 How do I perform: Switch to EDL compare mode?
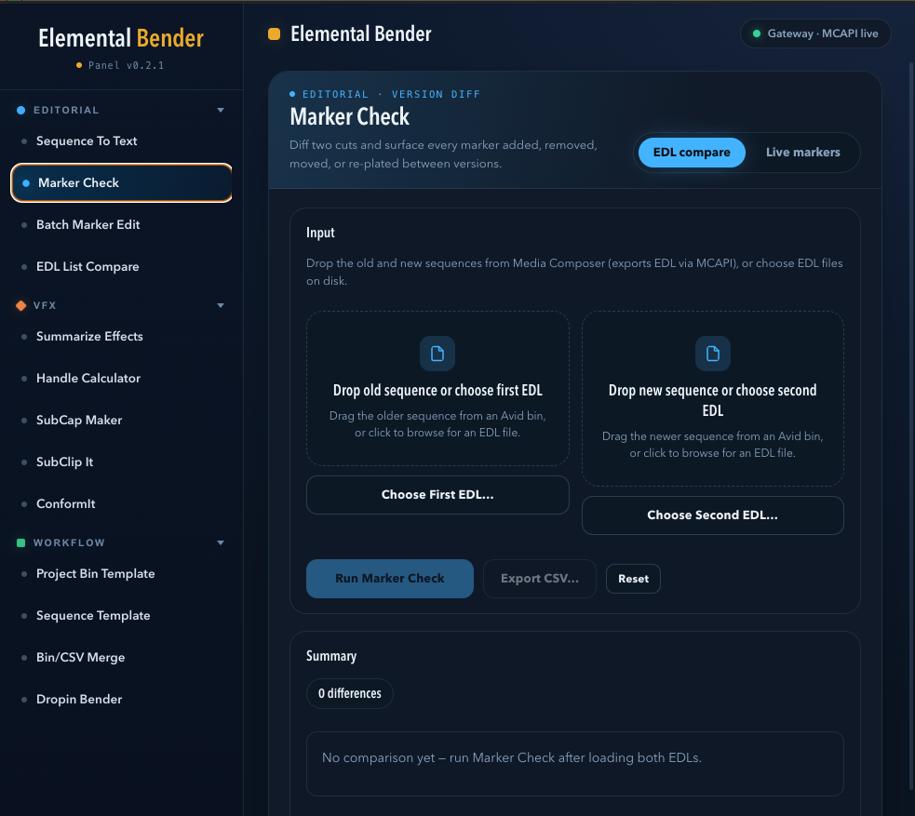(692, 153)
